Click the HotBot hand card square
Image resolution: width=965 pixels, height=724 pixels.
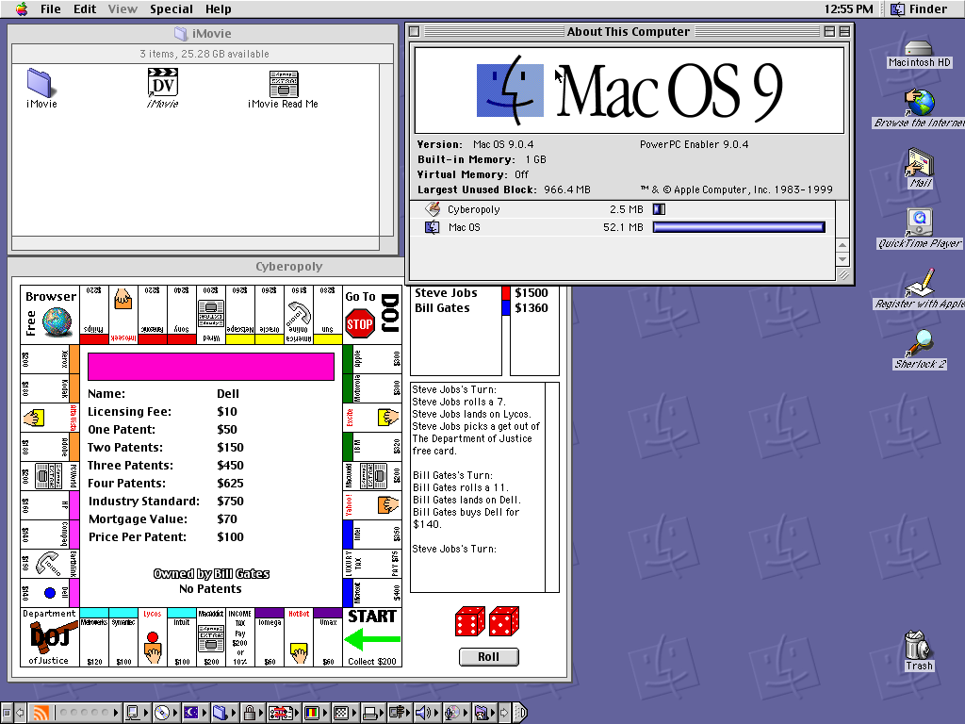[x=299, y=637]
